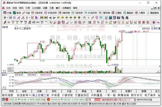Open the 文件 menu

click(8, 8)
